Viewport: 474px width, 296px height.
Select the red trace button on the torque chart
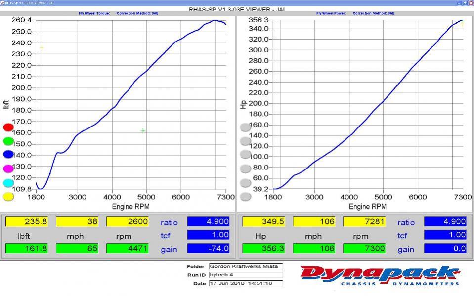7,127
